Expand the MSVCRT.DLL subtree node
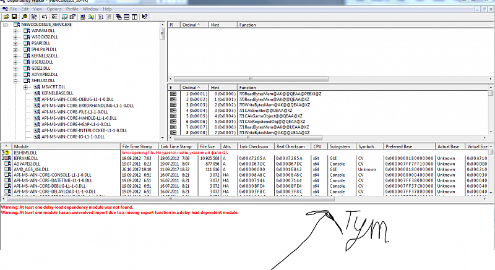The height and width of the screenshot is (270, 495). [x=25, y=86]
